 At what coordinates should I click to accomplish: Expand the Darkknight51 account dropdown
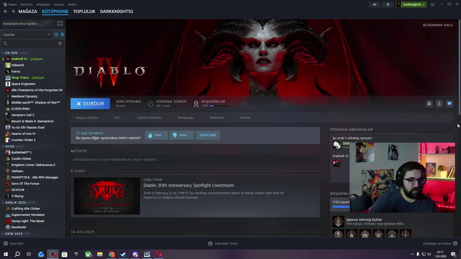pyautogui.click(x=411, y=4)
